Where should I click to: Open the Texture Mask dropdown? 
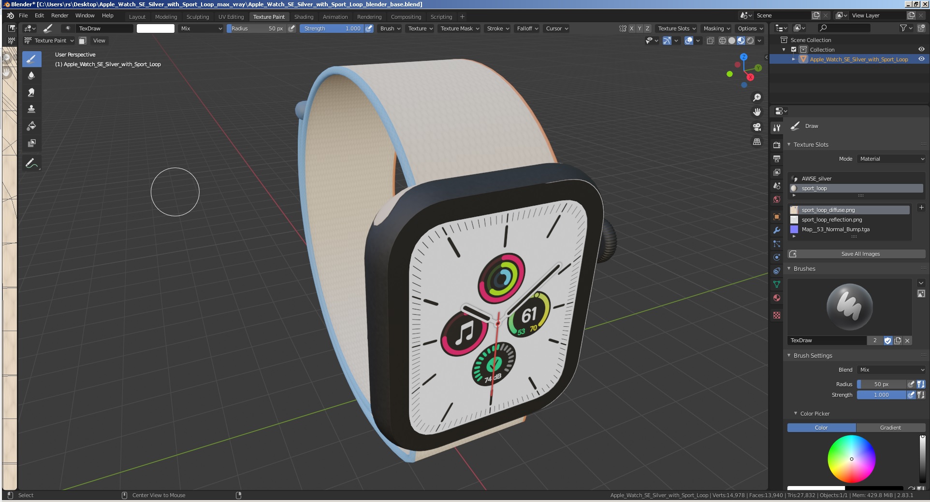pos(460,28)
